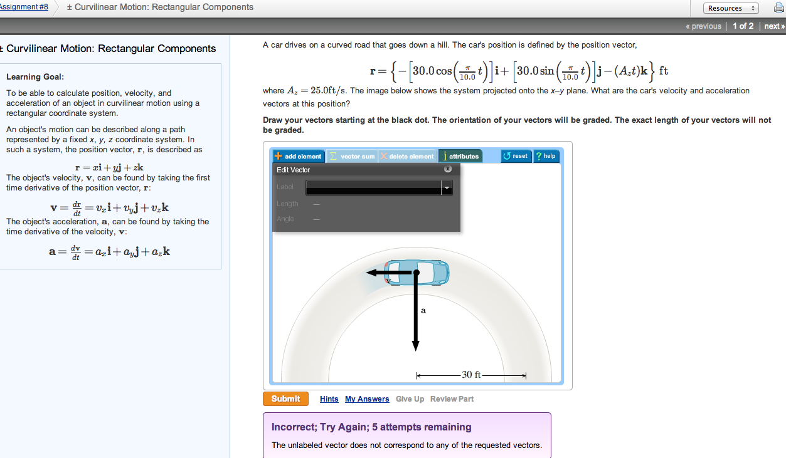Click the black dot anchor point
Viewport: 786px width, 458px height.
coord(416,272)
